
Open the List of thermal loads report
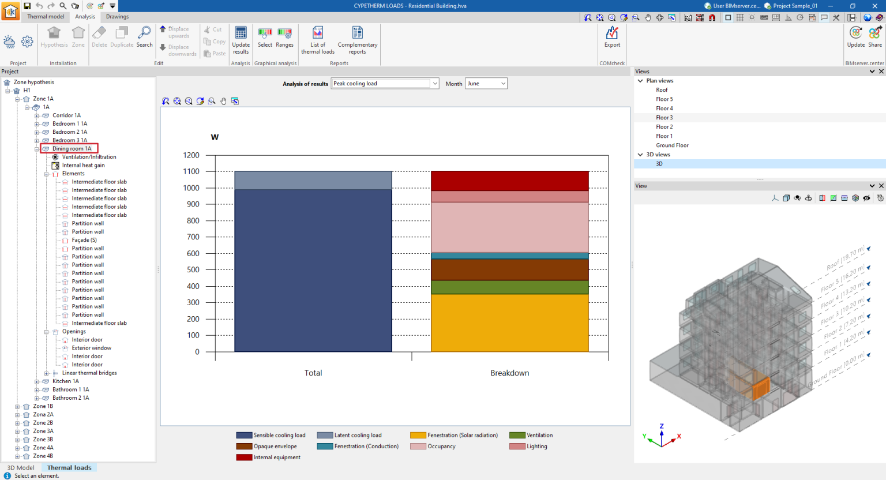(x=317, y=39)
